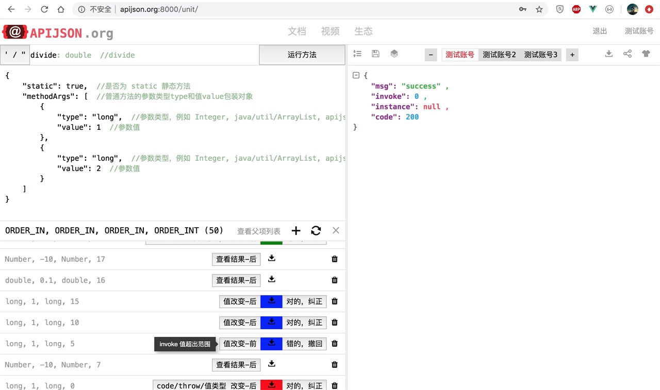Close the ORDER_IN test list panel
This screenshot has height=390, width=660.
(x=336, y=230)
